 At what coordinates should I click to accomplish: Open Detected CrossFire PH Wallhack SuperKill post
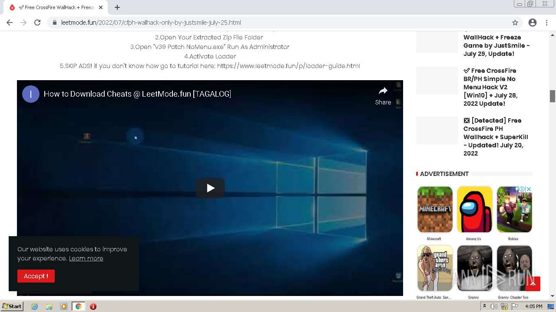496,137
